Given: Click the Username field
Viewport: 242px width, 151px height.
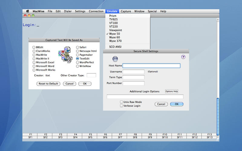Looking at the screenshot, I should coord(133,72).
